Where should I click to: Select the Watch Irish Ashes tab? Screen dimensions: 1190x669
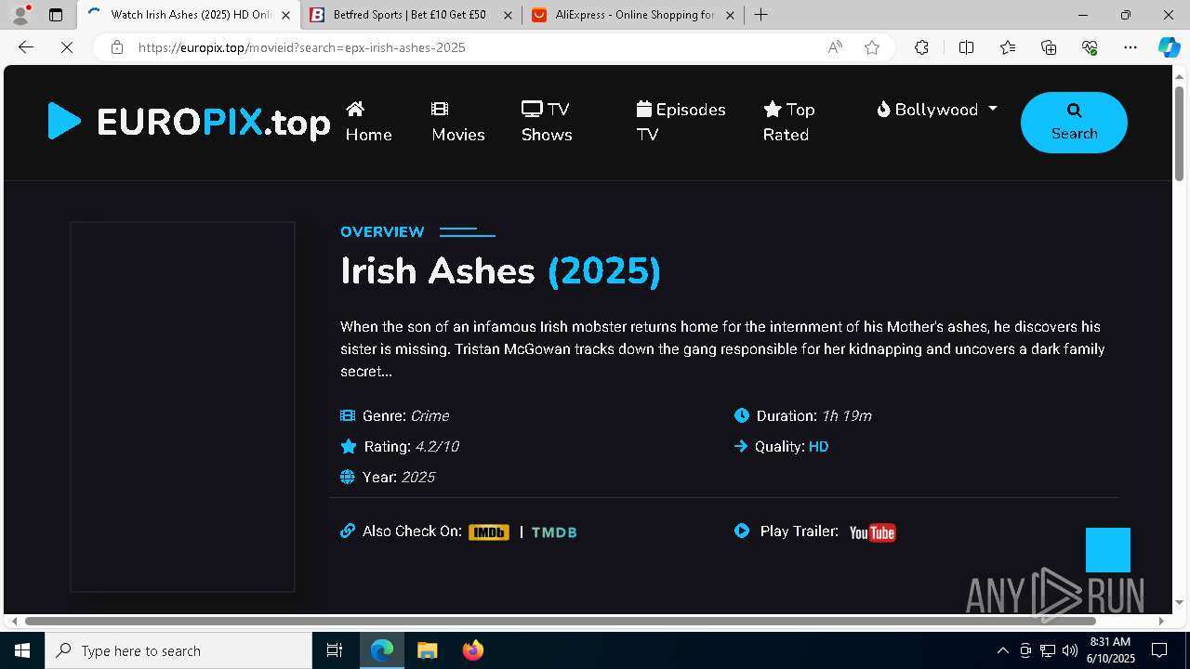click(x=189, y=15)
